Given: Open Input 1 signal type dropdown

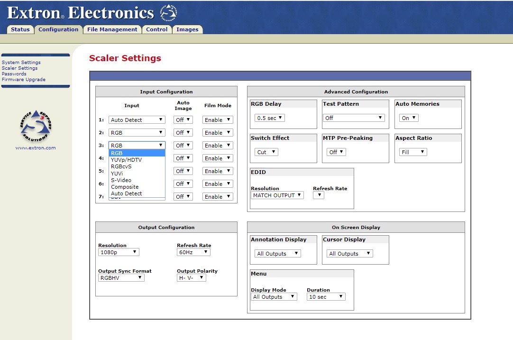Looking at the screenshot, I should (x=137, y=120).
